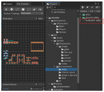Screen dimensions: 104x92
Task: Click Search by Type icon
Action: 83,7
